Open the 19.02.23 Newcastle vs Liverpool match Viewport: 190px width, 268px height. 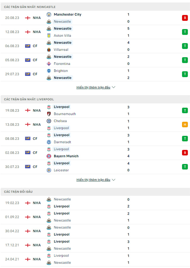(x=89, y=203)
